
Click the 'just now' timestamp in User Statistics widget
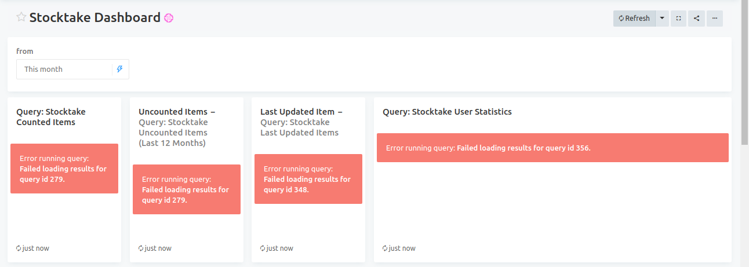pos(402,248)
